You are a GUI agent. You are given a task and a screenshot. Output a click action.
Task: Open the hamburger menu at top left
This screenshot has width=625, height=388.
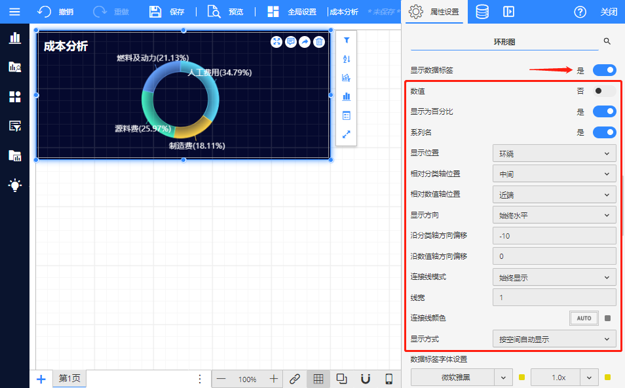[x=14, y=12]
